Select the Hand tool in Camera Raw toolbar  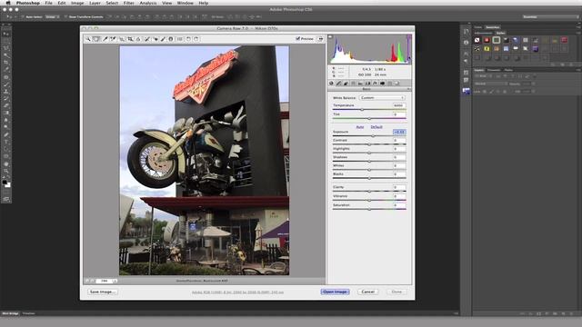pos(96,39)
